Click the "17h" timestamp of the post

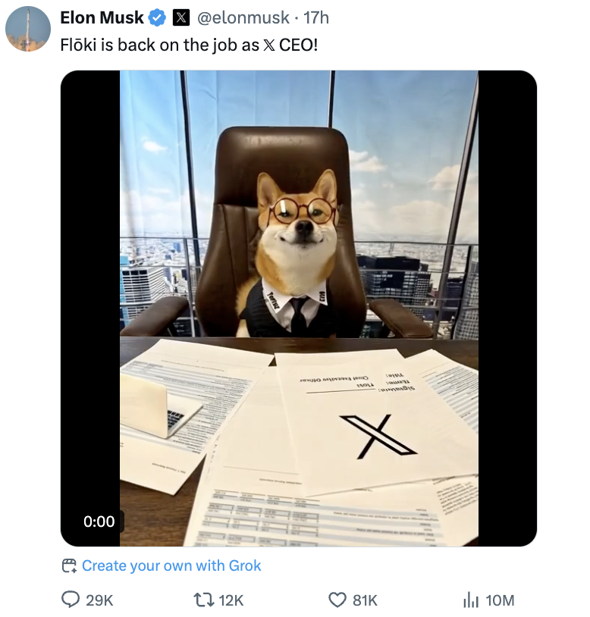[x=316, y=17]
